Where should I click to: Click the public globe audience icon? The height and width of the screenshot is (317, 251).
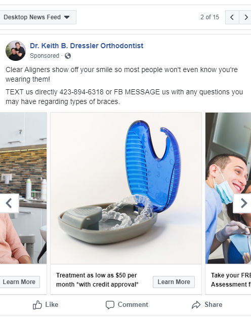(x=68, y=56)
